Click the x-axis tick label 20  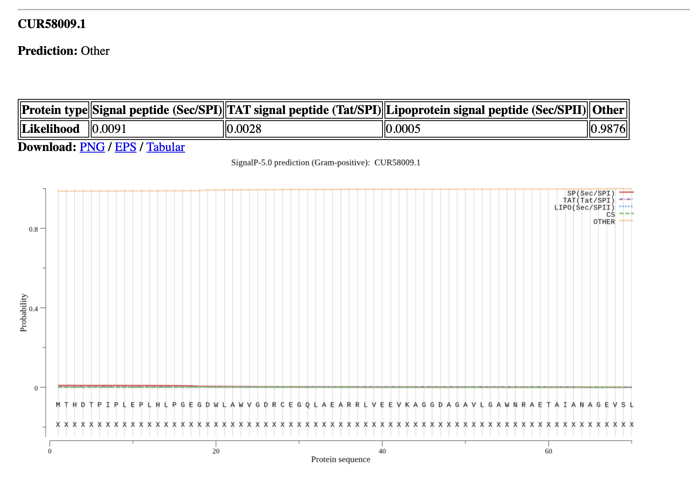point(216,451)
